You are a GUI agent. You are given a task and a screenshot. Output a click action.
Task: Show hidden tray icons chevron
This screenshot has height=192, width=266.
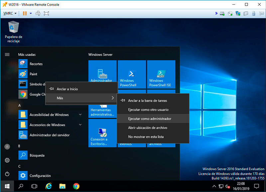(x=214, y=186)
